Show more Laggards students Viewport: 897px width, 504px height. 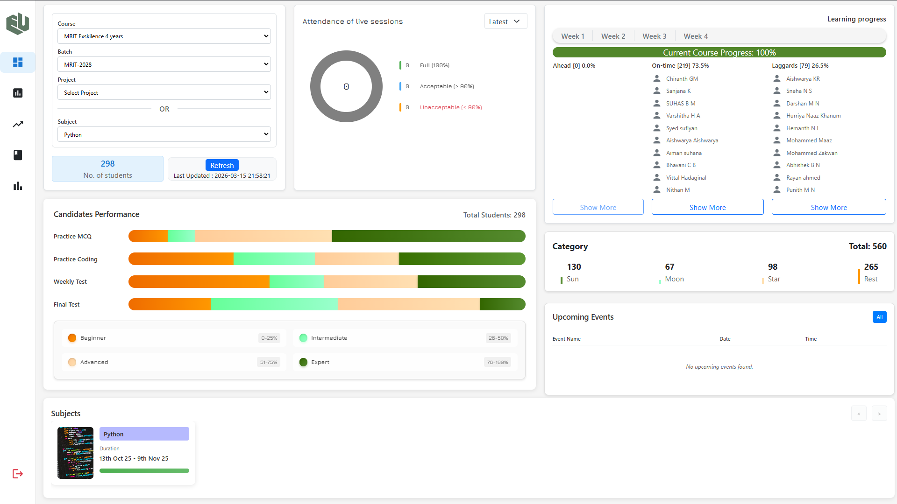[828, 207]
